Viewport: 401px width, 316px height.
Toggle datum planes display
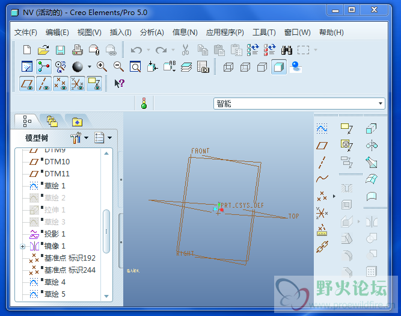pyautogui.click(x=27, y=84)
